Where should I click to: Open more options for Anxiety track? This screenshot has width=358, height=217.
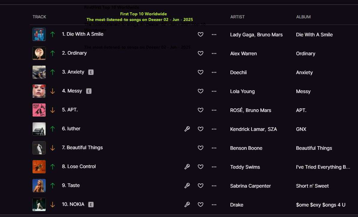point(214,72)
